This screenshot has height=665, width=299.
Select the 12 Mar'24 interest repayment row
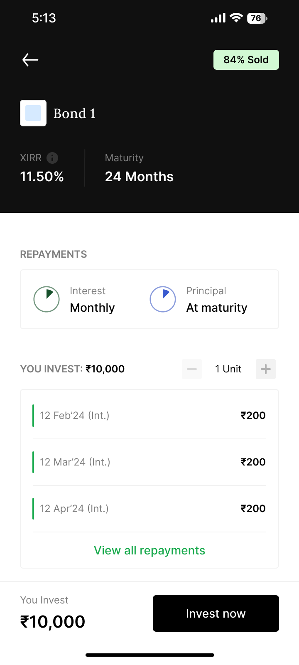[149, 462]
